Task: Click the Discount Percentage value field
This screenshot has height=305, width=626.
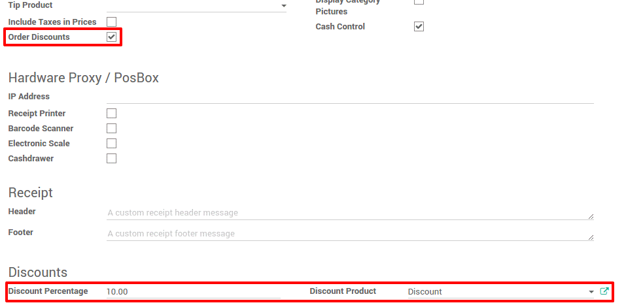Action: pos(193,292)
